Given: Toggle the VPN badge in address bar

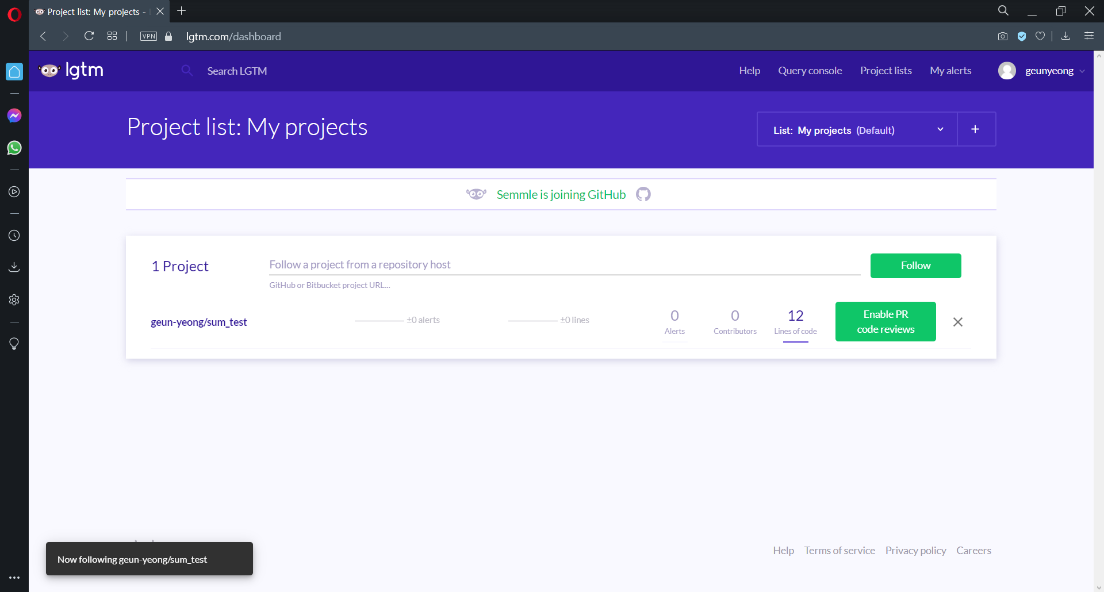Looking at the screenshot, I should click(x=148, y=36).
